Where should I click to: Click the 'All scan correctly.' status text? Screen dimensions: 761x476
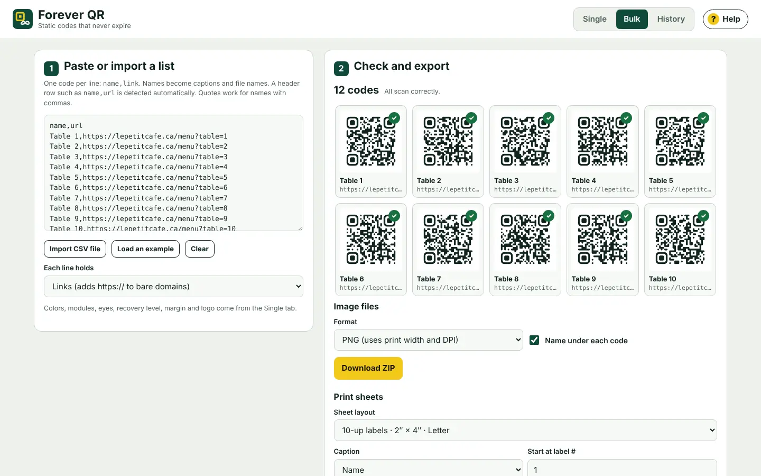412,91
